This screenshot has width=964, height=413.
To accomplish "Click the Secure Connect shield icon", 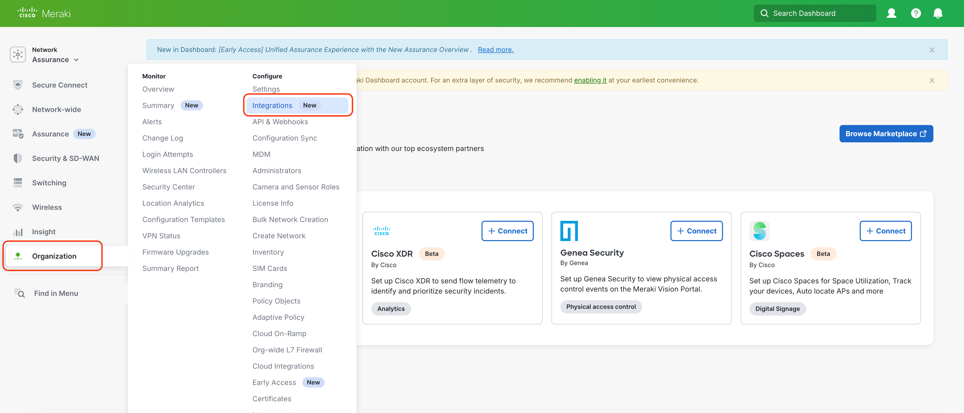I will pos(18,85).
